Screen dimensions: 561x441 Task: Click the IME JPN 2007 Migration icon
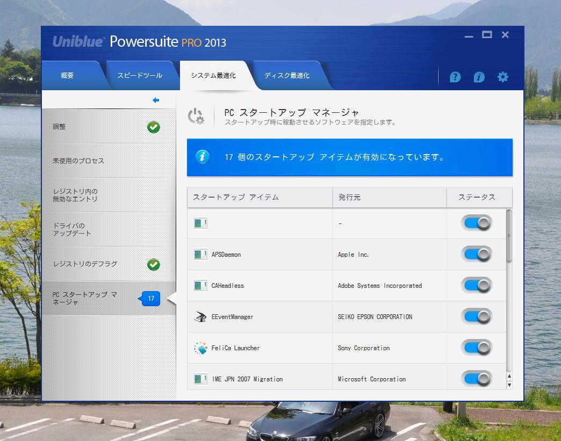(x=200, y=379)
